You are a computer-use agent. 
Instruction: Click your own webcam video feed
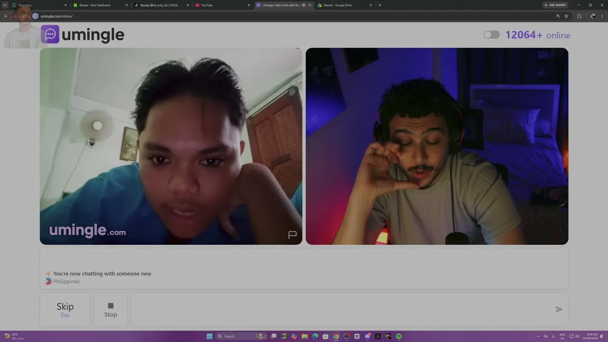tap(437, 146)
